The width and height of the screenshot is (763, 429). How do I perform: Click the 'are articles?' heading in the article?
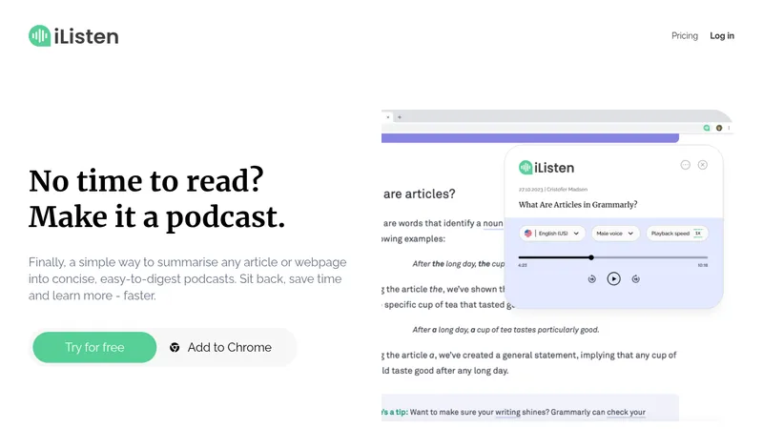[x=420, y=194]
